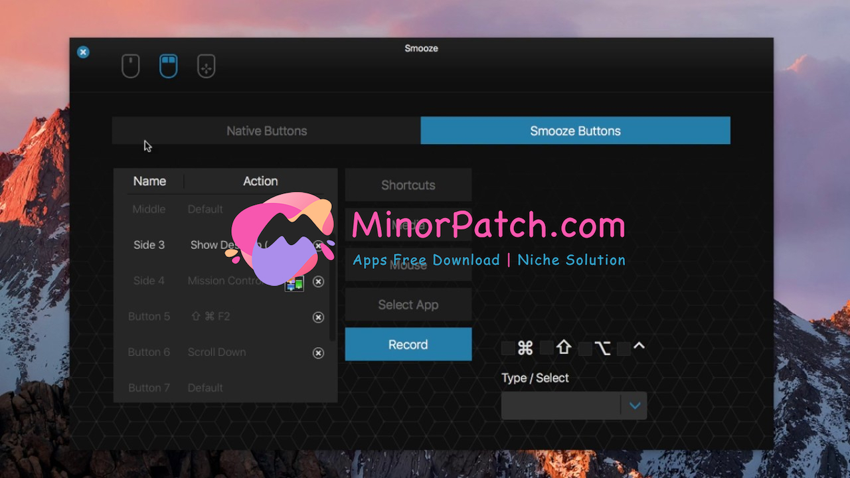Open the Mouse action category

click(408, 265)
